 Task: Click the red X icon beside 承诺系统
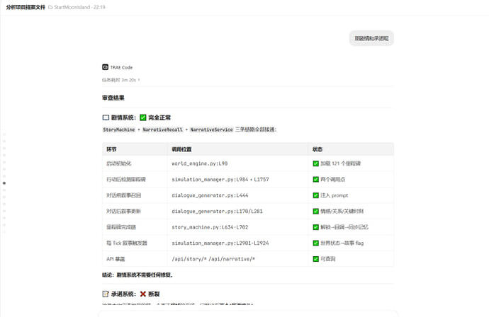[143, 294]
